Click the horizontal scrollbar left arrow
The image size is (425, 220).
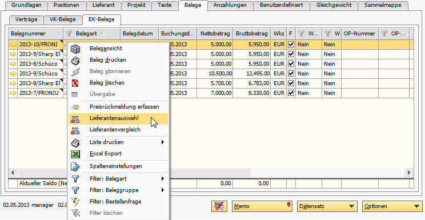tap(13, 173)
